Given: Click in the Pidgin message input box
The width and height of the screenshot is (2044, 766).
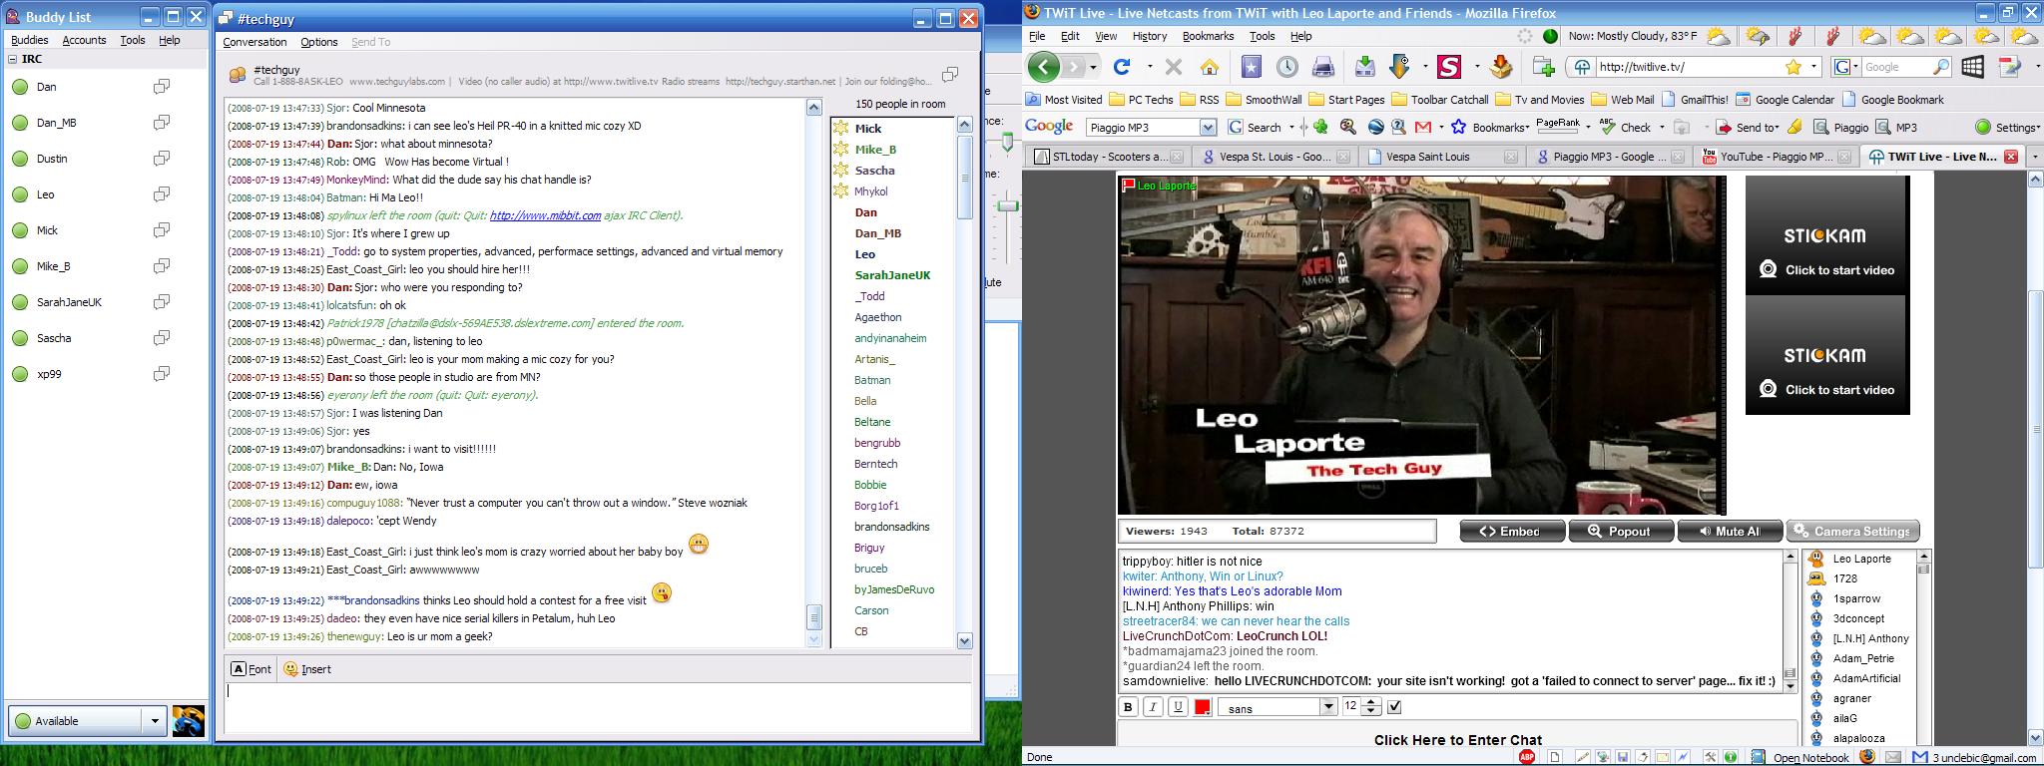Looking at the screenshot, I should click(x=598, y=708).
